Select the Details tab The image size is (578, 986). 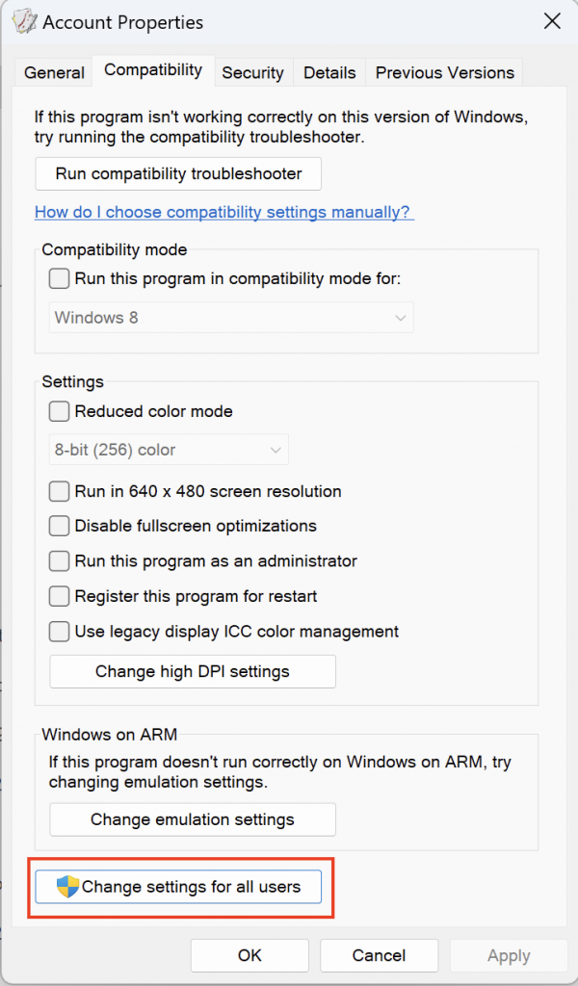329,73
